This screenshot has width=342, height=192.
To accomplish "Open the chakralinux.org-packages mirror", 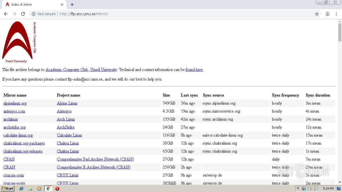I will click(24, 143).
